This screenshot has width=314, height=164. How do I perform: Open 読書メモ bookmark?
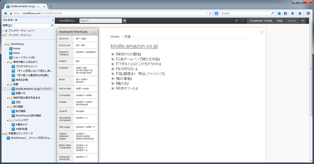coord(21,93)
